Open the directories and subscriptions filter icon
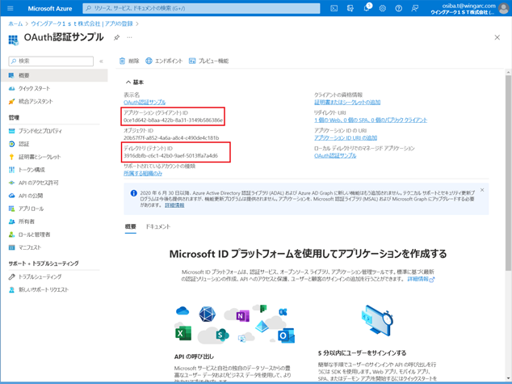This screenshot has height=384, width=512. [350, 9]
